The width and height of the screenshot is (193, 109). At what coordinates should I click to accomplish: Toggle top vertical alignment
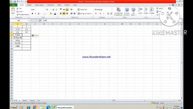pos(61,9)
